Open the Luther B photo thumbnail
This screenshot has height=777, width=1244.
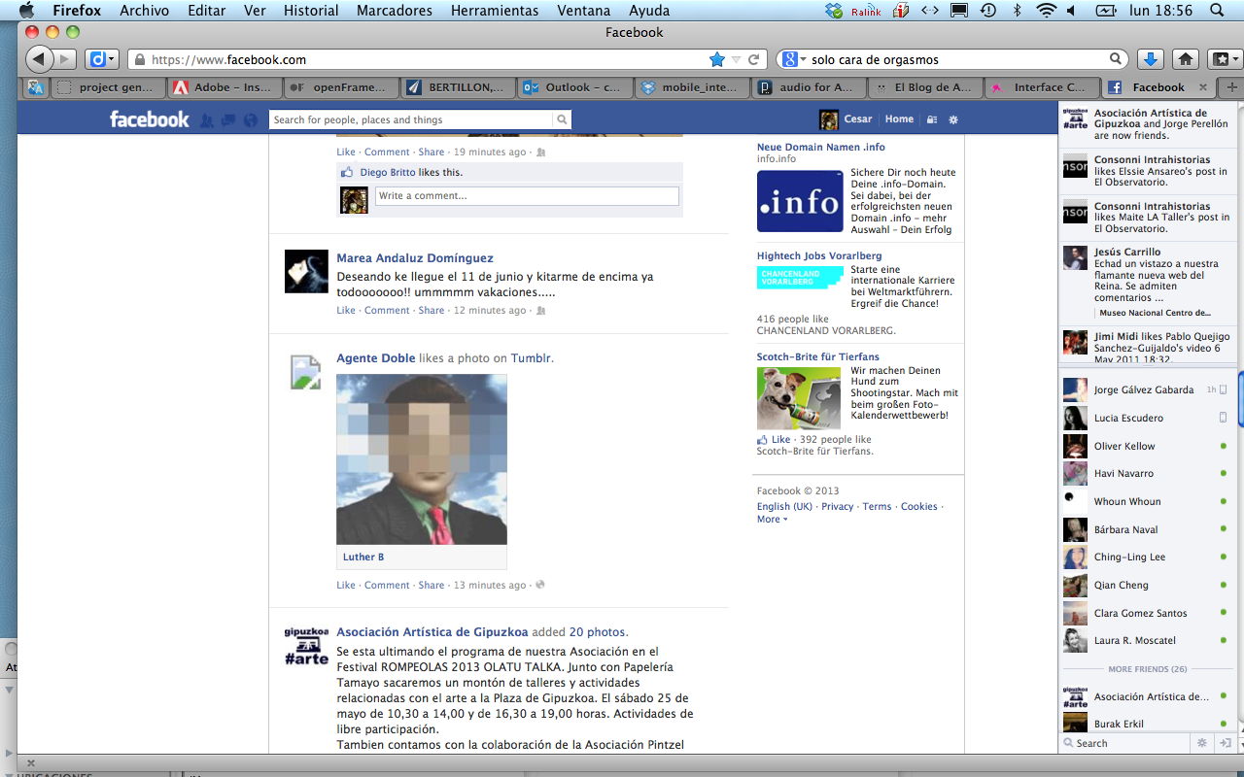click(x=422, y=459)
